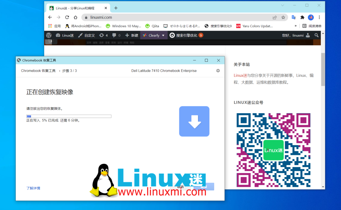Minimize the Chromebook recovery tool window
This screenshot has height=210, width=341.
(194, 60)
